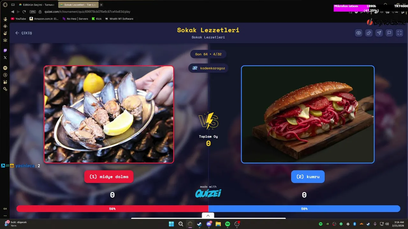Open the sidebar three-dot more menu

click(x=5, y=216)
